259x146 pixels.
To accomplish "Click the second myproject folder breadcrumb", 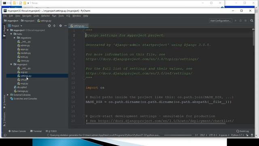I will click(28, 21).
